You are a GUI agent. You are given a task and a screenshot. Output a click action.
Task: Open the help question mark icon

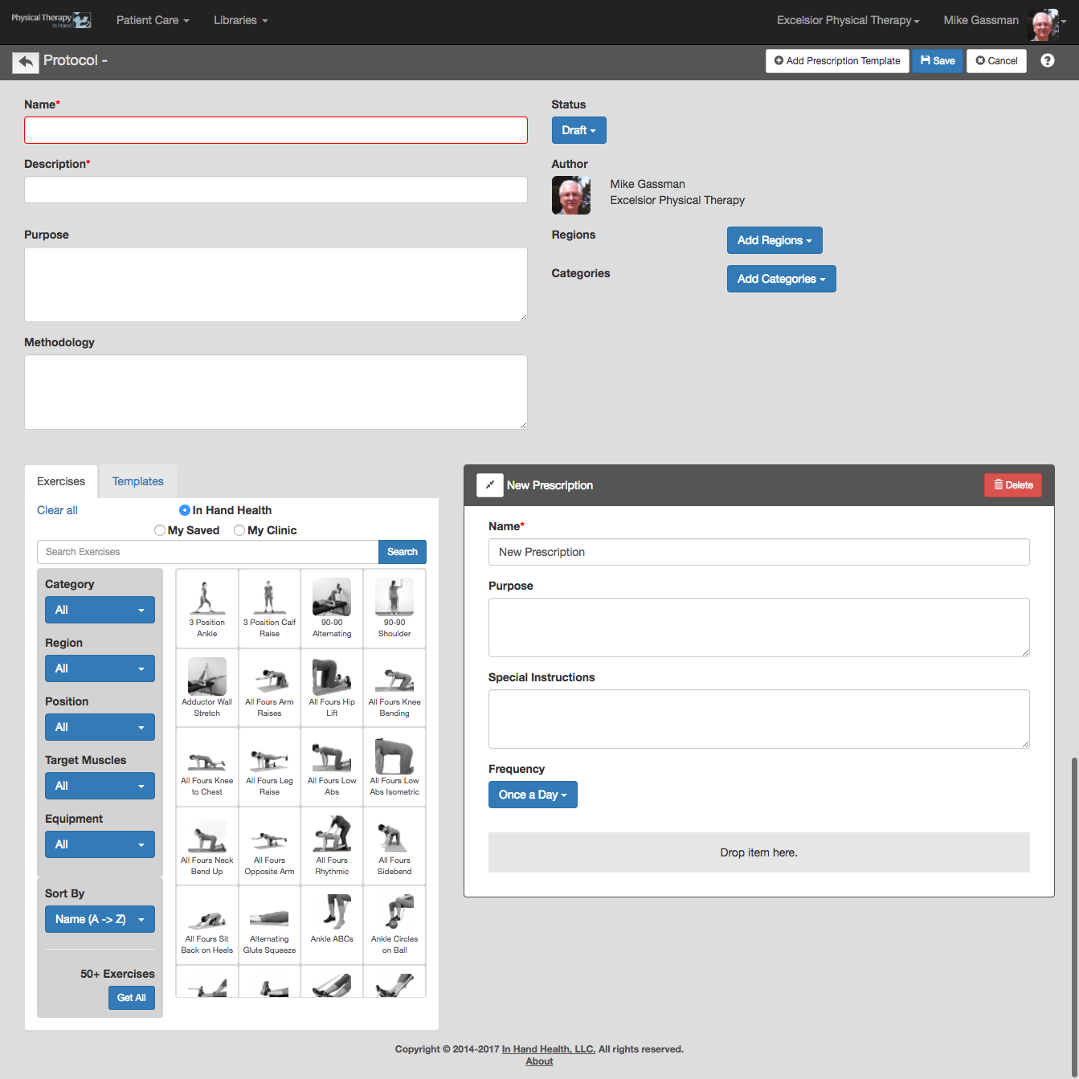[1048, 60]
